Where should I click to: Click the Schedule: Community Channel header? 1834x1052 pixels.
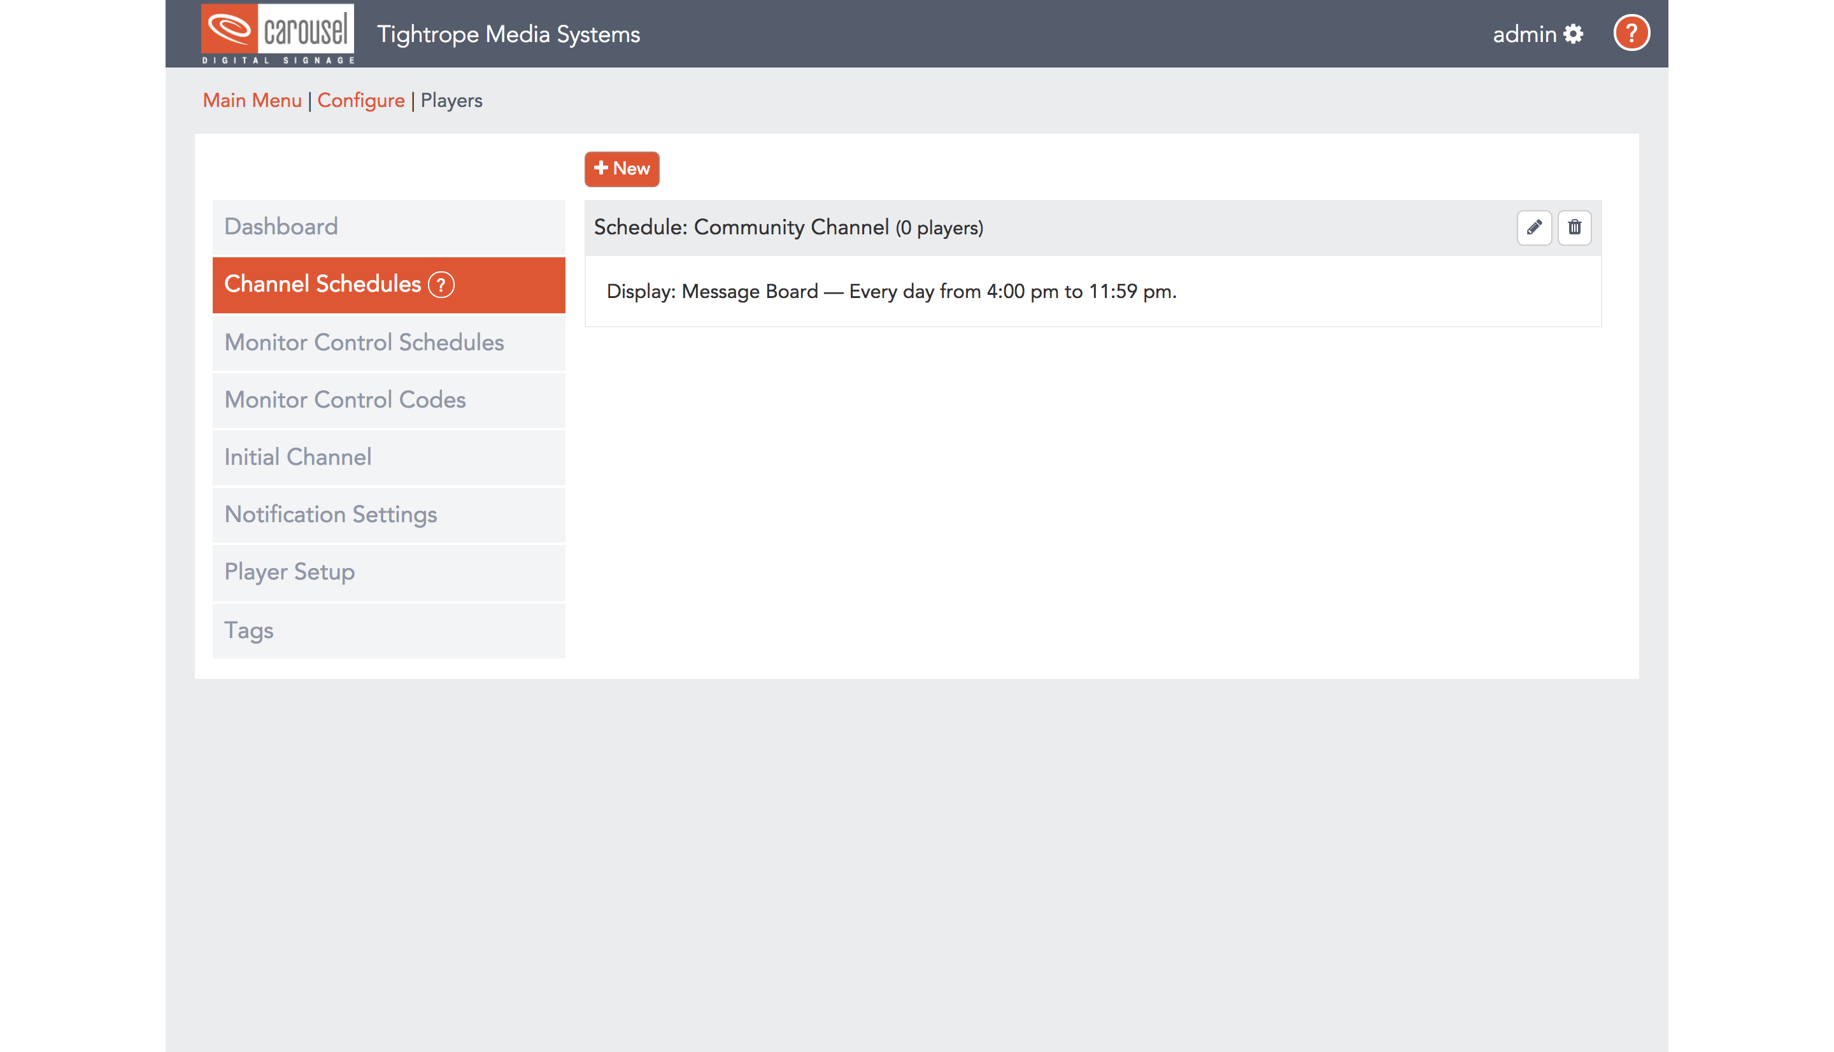point(787,227)
